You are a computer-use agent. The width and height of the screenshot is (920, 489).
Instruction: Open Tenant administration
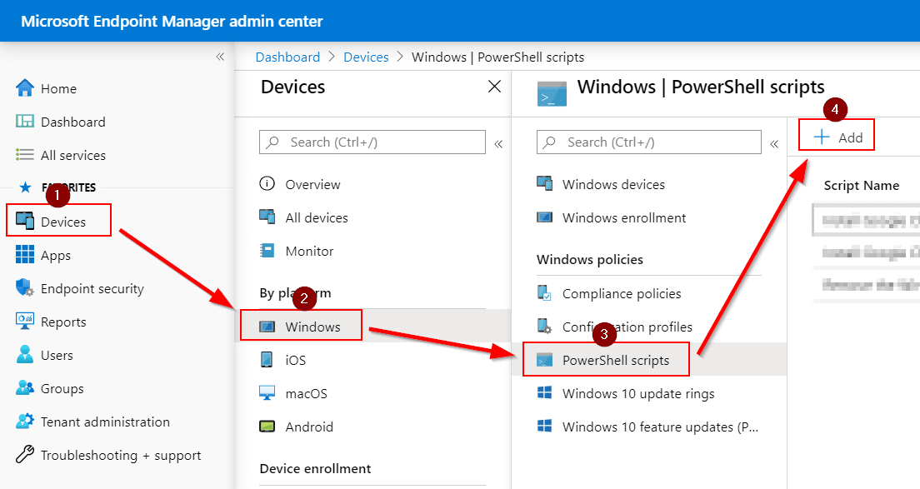[105, 422]
